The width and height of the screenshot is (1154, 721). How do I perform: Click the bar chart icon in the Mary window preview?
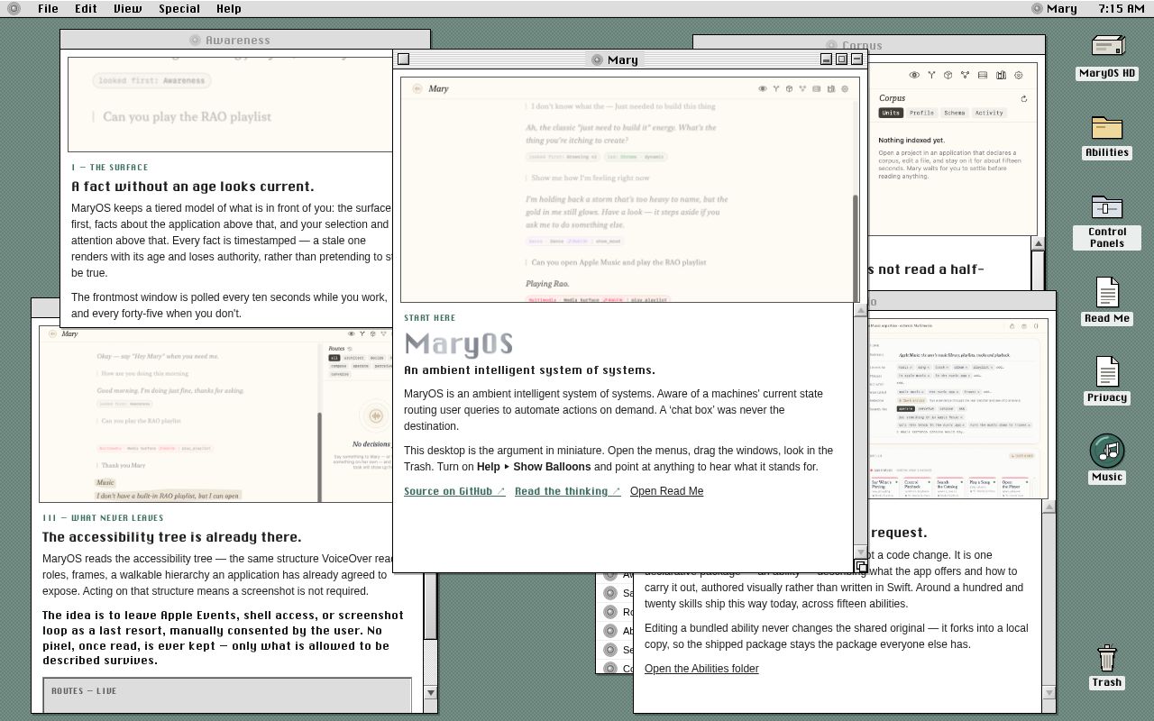click(830, 88)
